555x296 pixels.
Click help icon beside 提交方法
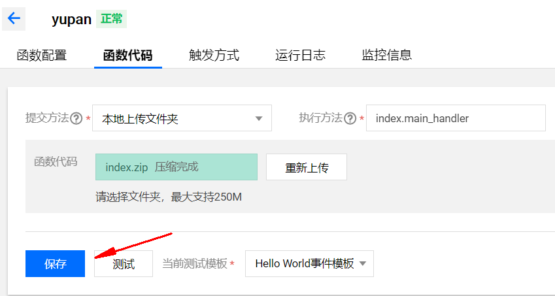click(76, 119)
